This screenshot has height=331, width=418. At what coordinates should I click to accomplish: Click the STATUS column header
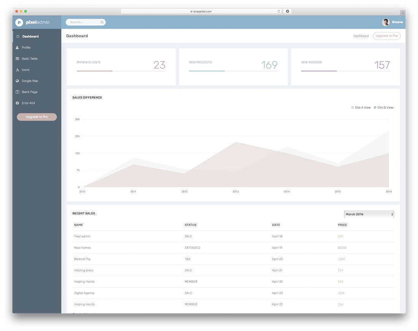[190, 225]
